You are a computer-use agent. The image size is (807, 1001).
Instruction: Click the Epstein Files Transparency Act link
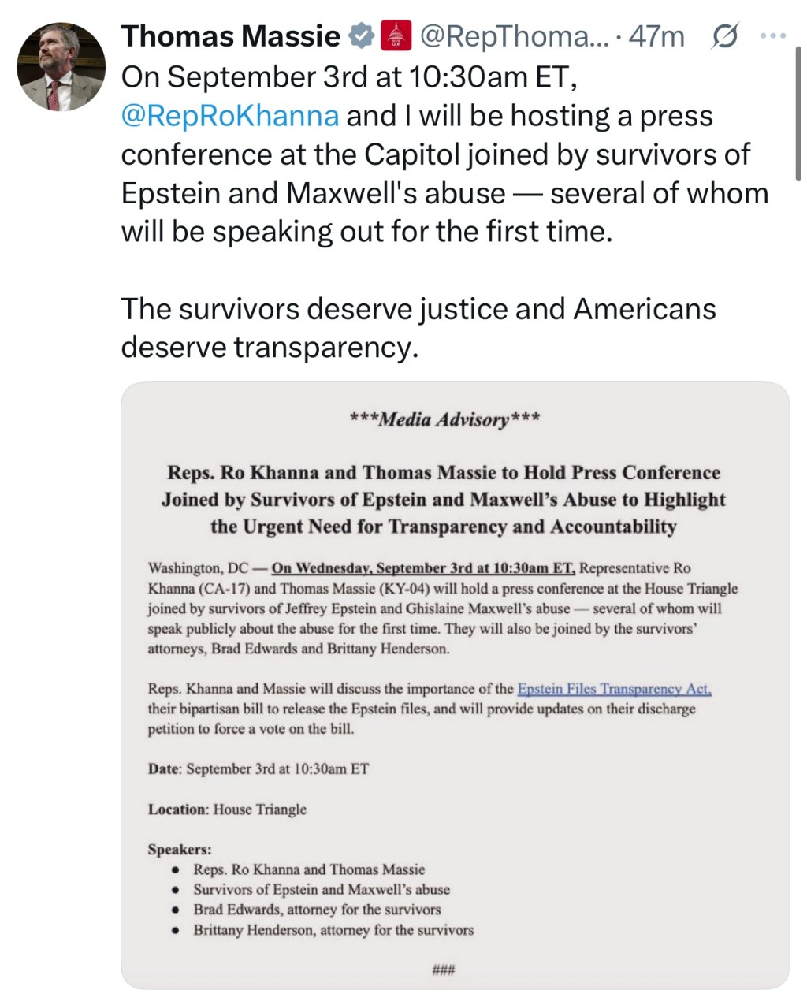[x=614, y=688]
